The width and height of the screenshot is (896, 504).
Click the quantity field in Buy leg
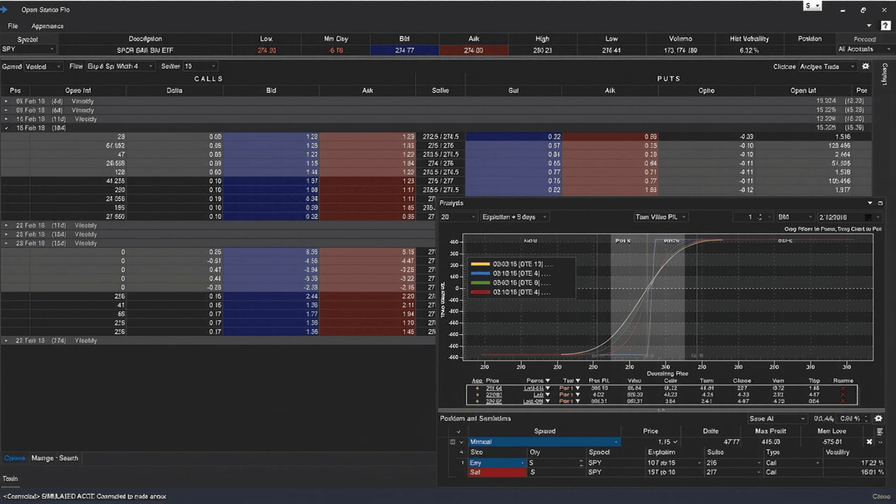[556, 463]
